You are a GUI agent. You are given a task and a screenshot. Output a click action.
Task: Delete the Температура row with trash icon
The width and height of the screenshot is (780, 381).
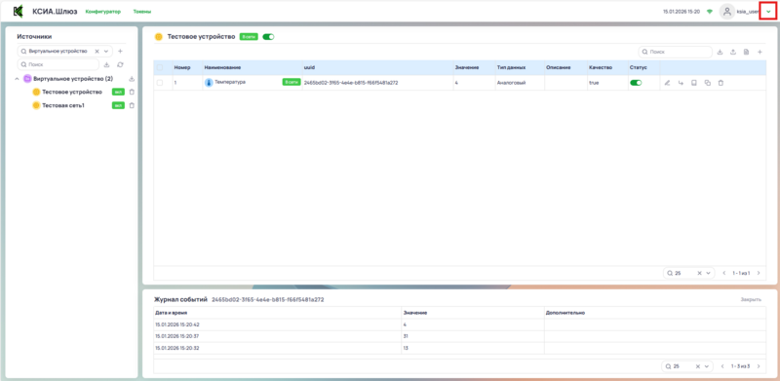(721, 83)
